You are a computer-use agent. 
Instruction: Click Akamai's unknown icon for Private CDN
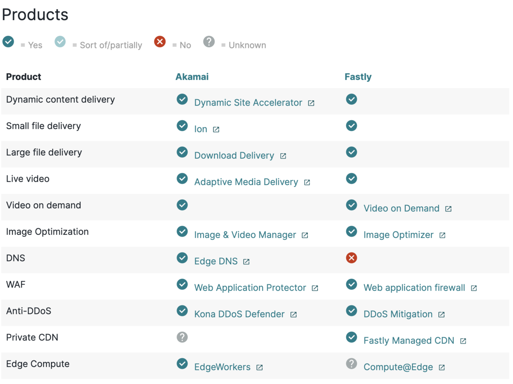tap(182, 337)
